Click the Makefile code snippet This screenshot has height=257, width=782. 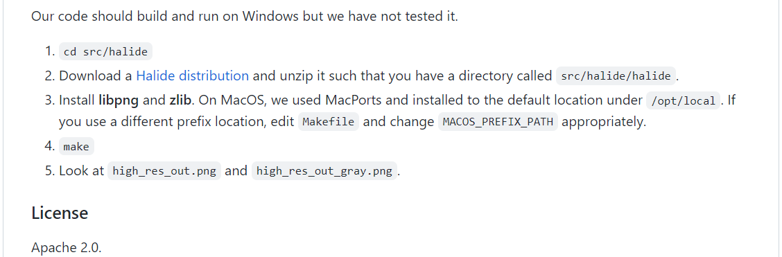click(x=329, y=122)
